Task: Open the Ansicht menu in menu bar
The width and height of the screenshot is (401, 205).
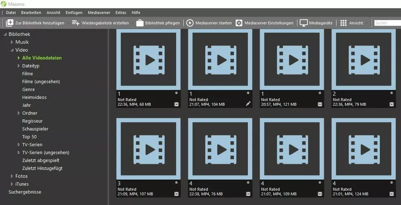Action: 53,13
